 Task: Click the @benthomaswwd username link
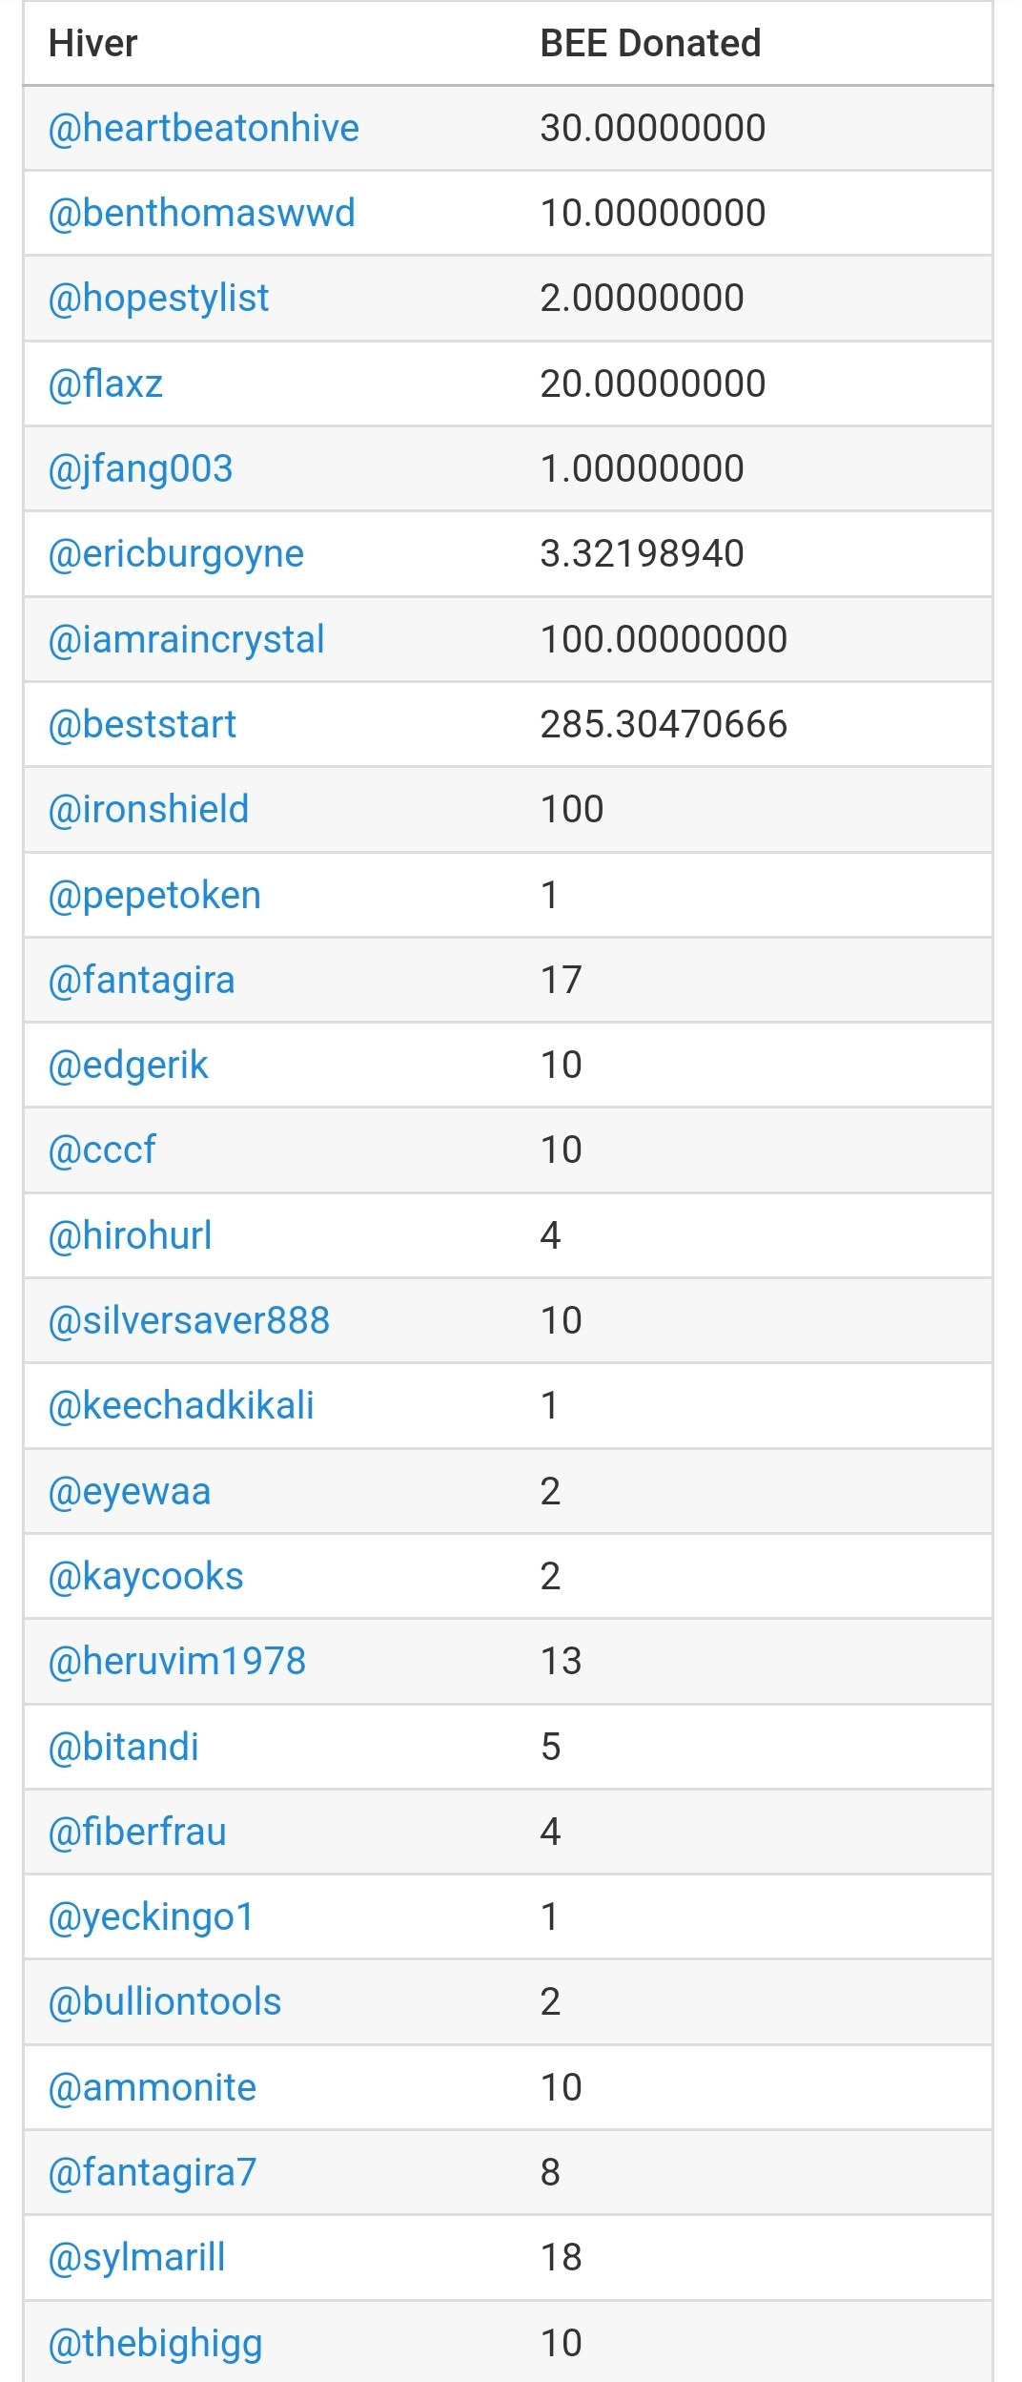pos(201,213)
